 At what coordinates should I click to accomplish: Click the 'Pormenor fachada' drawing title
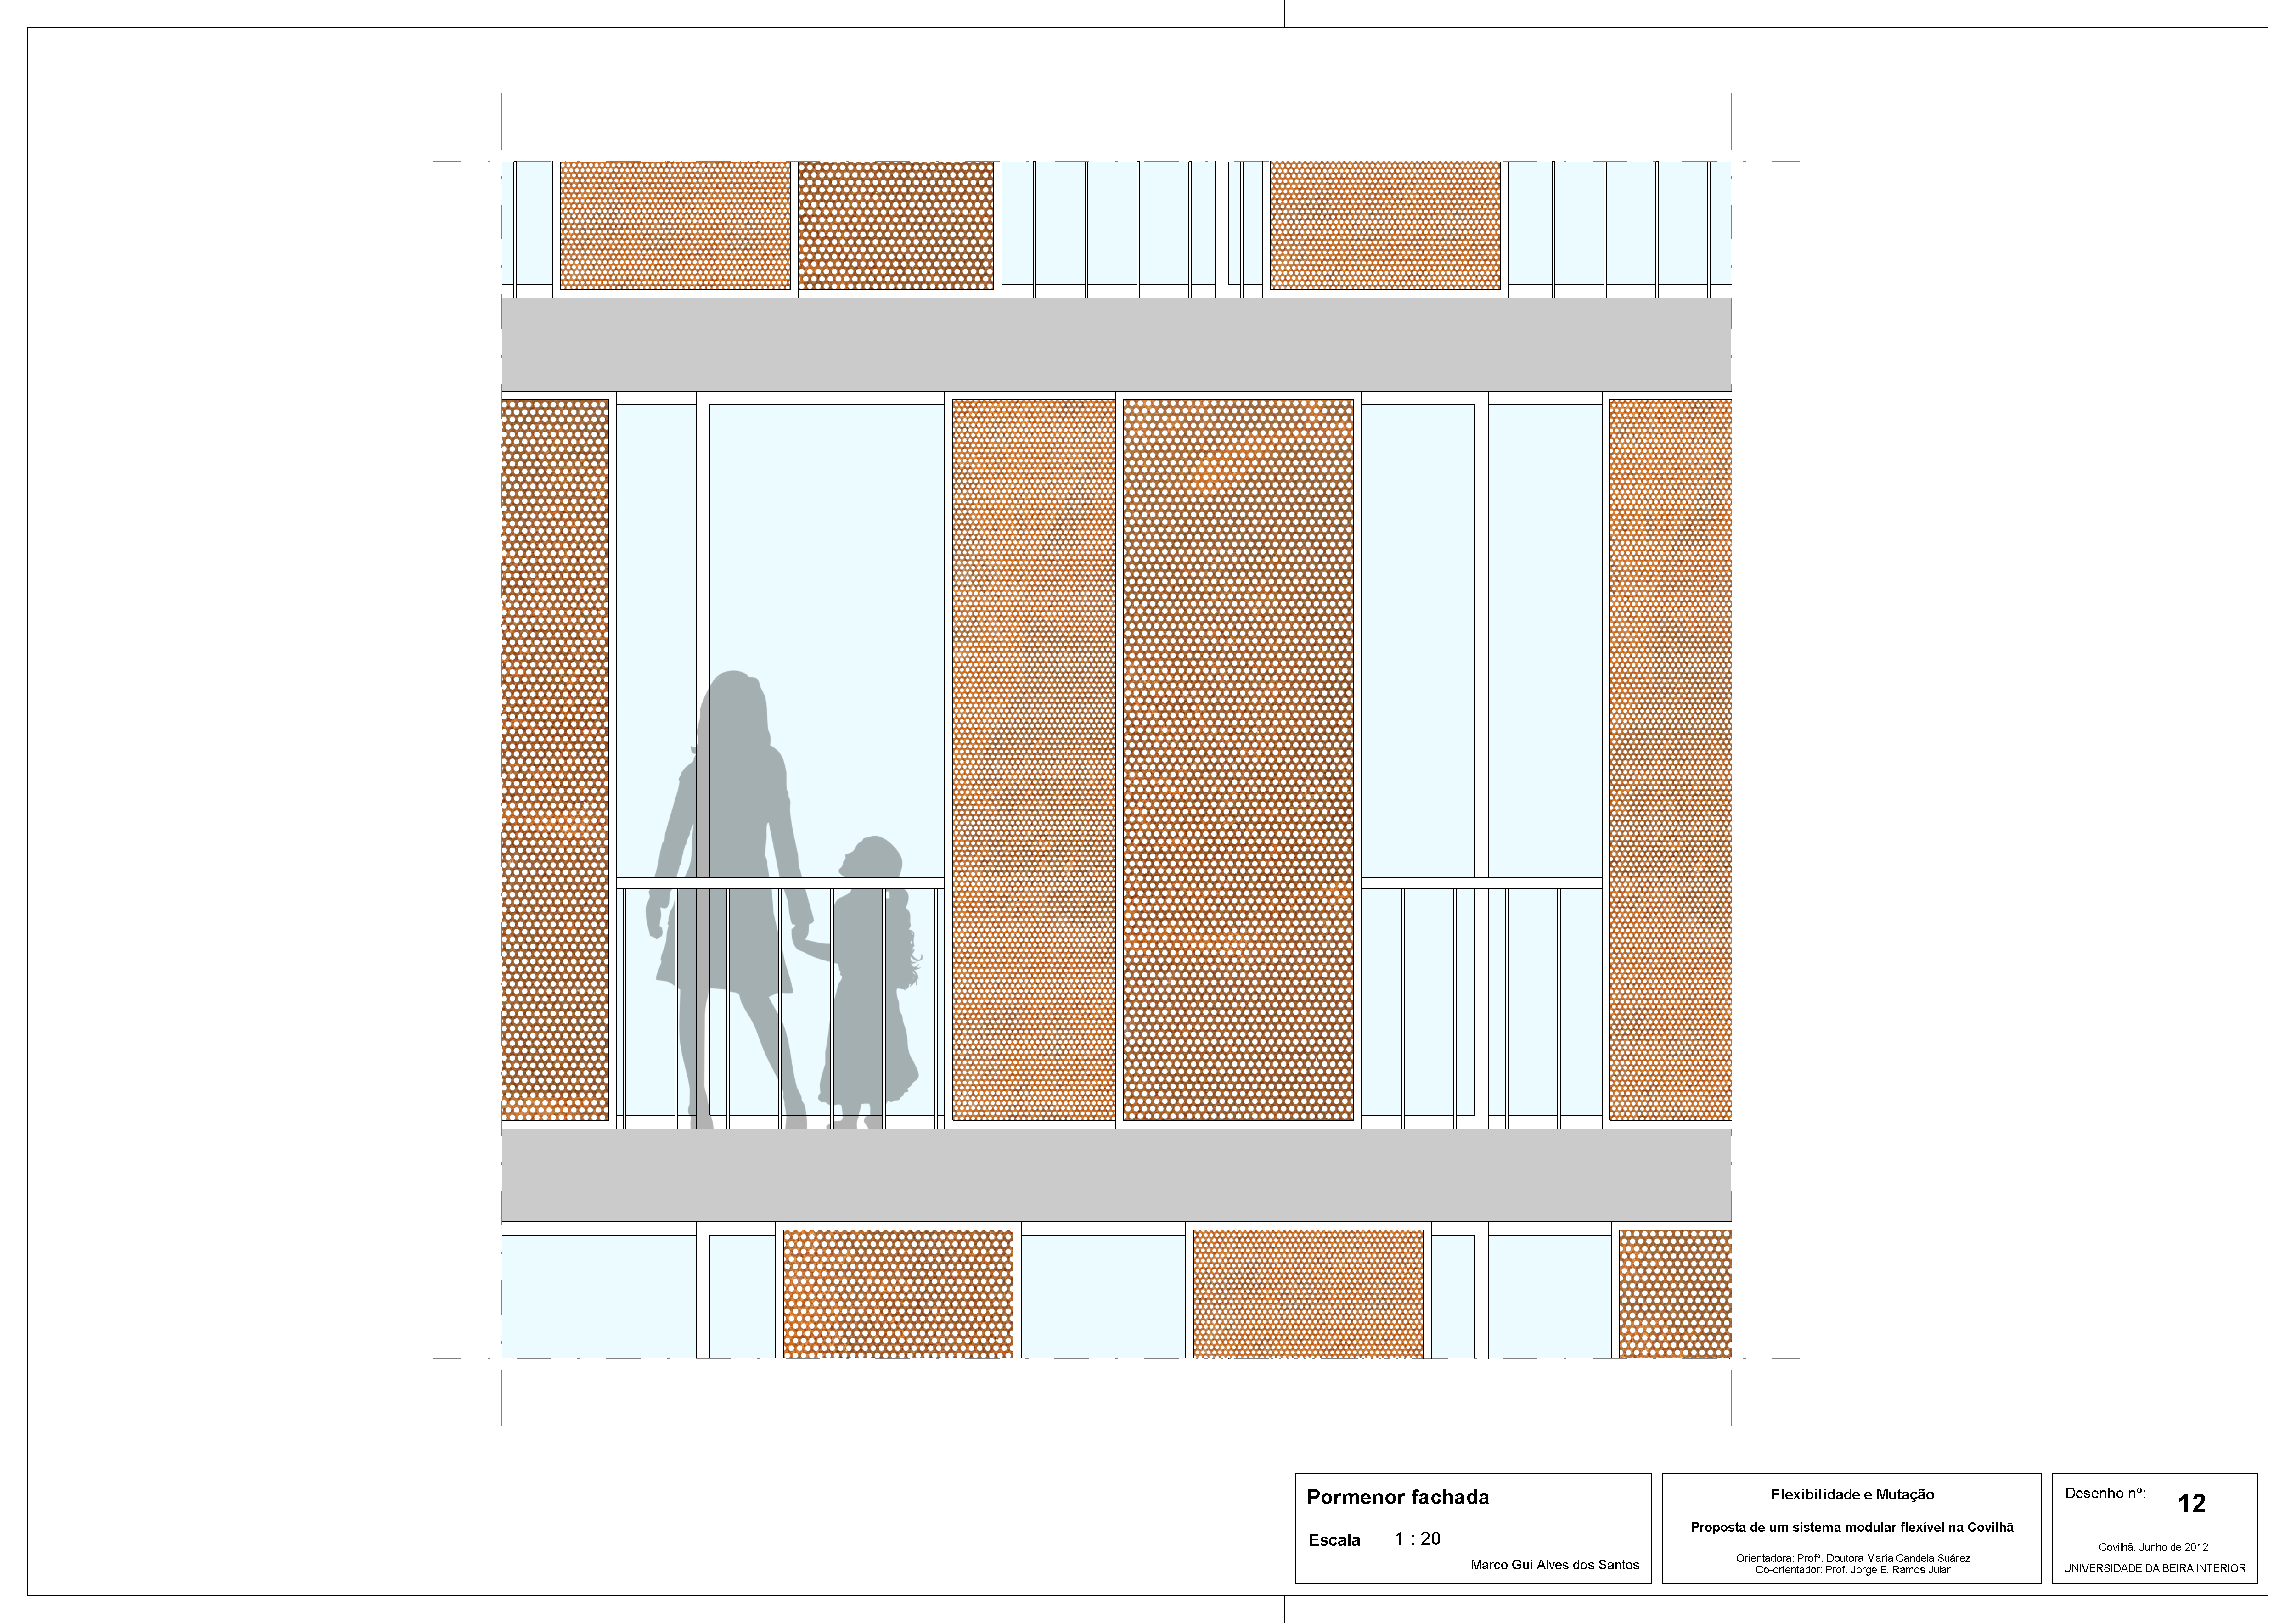pos(1397,1497)
